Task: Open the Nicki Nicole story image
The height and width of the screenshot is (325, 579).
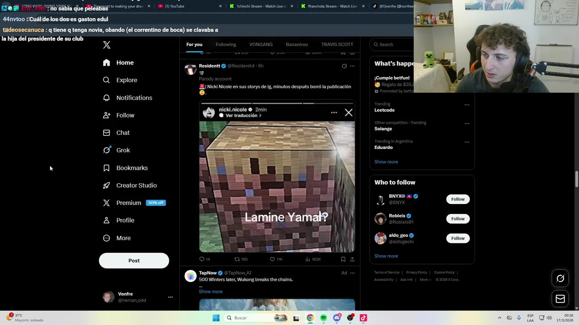Action: [277, 176]
